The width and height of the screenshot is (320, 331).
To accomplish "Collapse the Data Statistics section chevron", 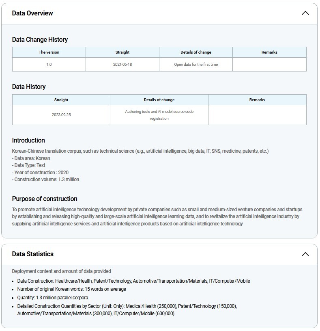I will pos(305,254).
